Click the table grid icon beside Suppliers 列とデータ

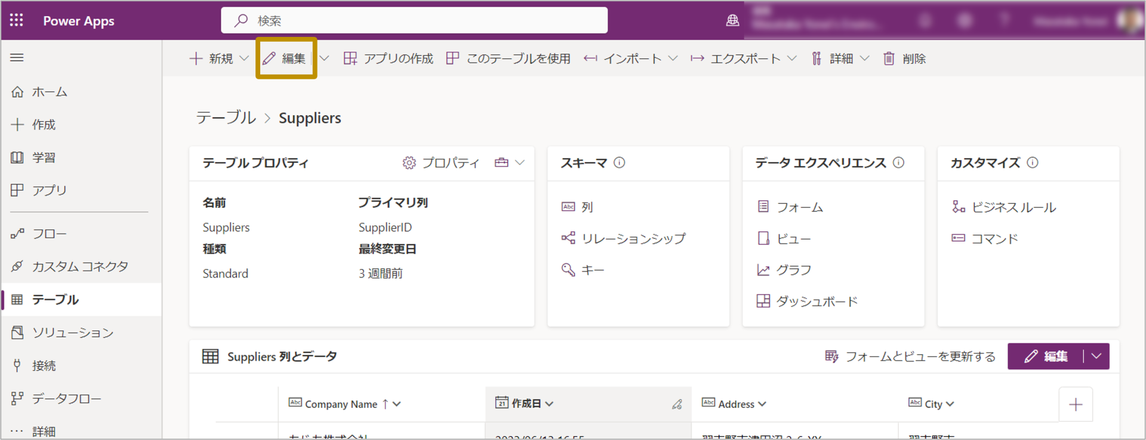210,357
